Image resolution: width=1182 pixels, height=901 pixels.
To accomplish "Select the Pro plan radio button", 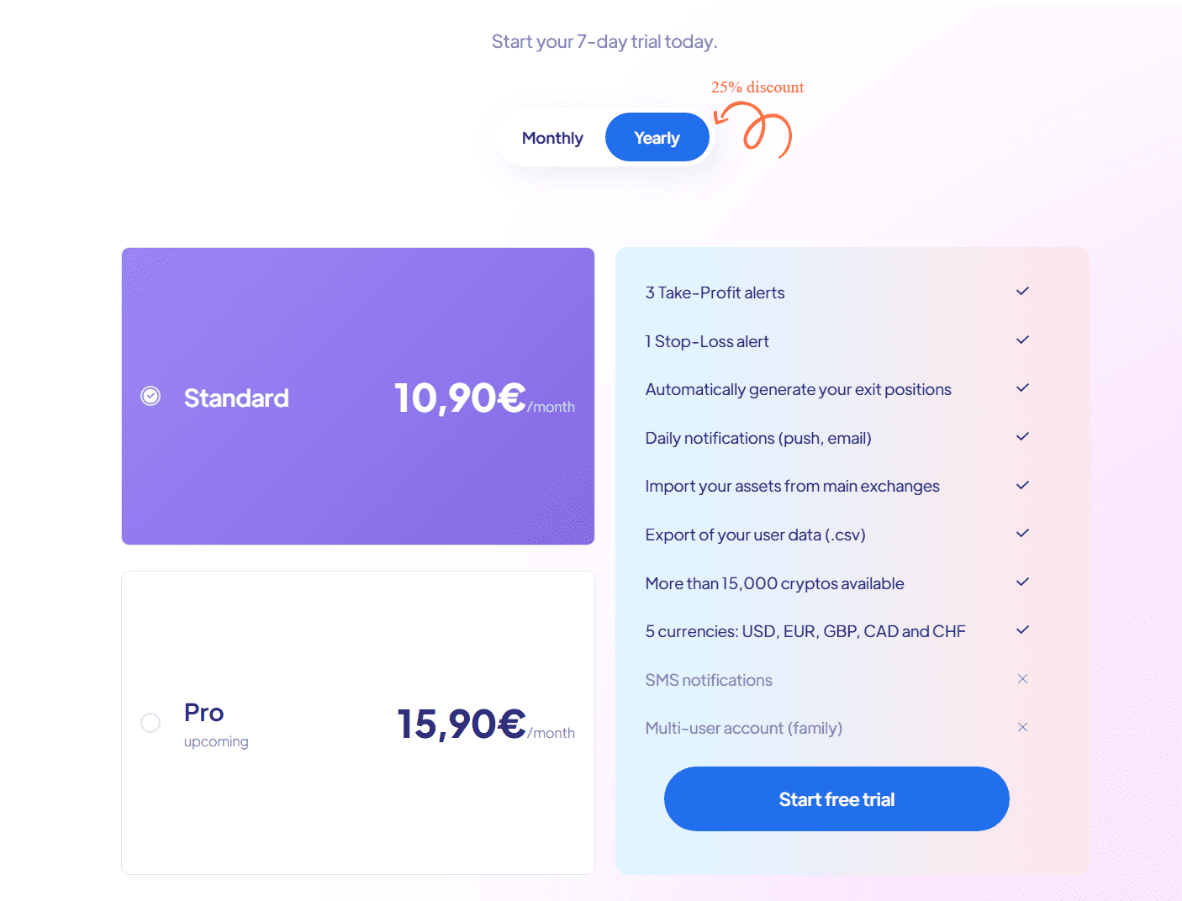I will tap(150, 723).
